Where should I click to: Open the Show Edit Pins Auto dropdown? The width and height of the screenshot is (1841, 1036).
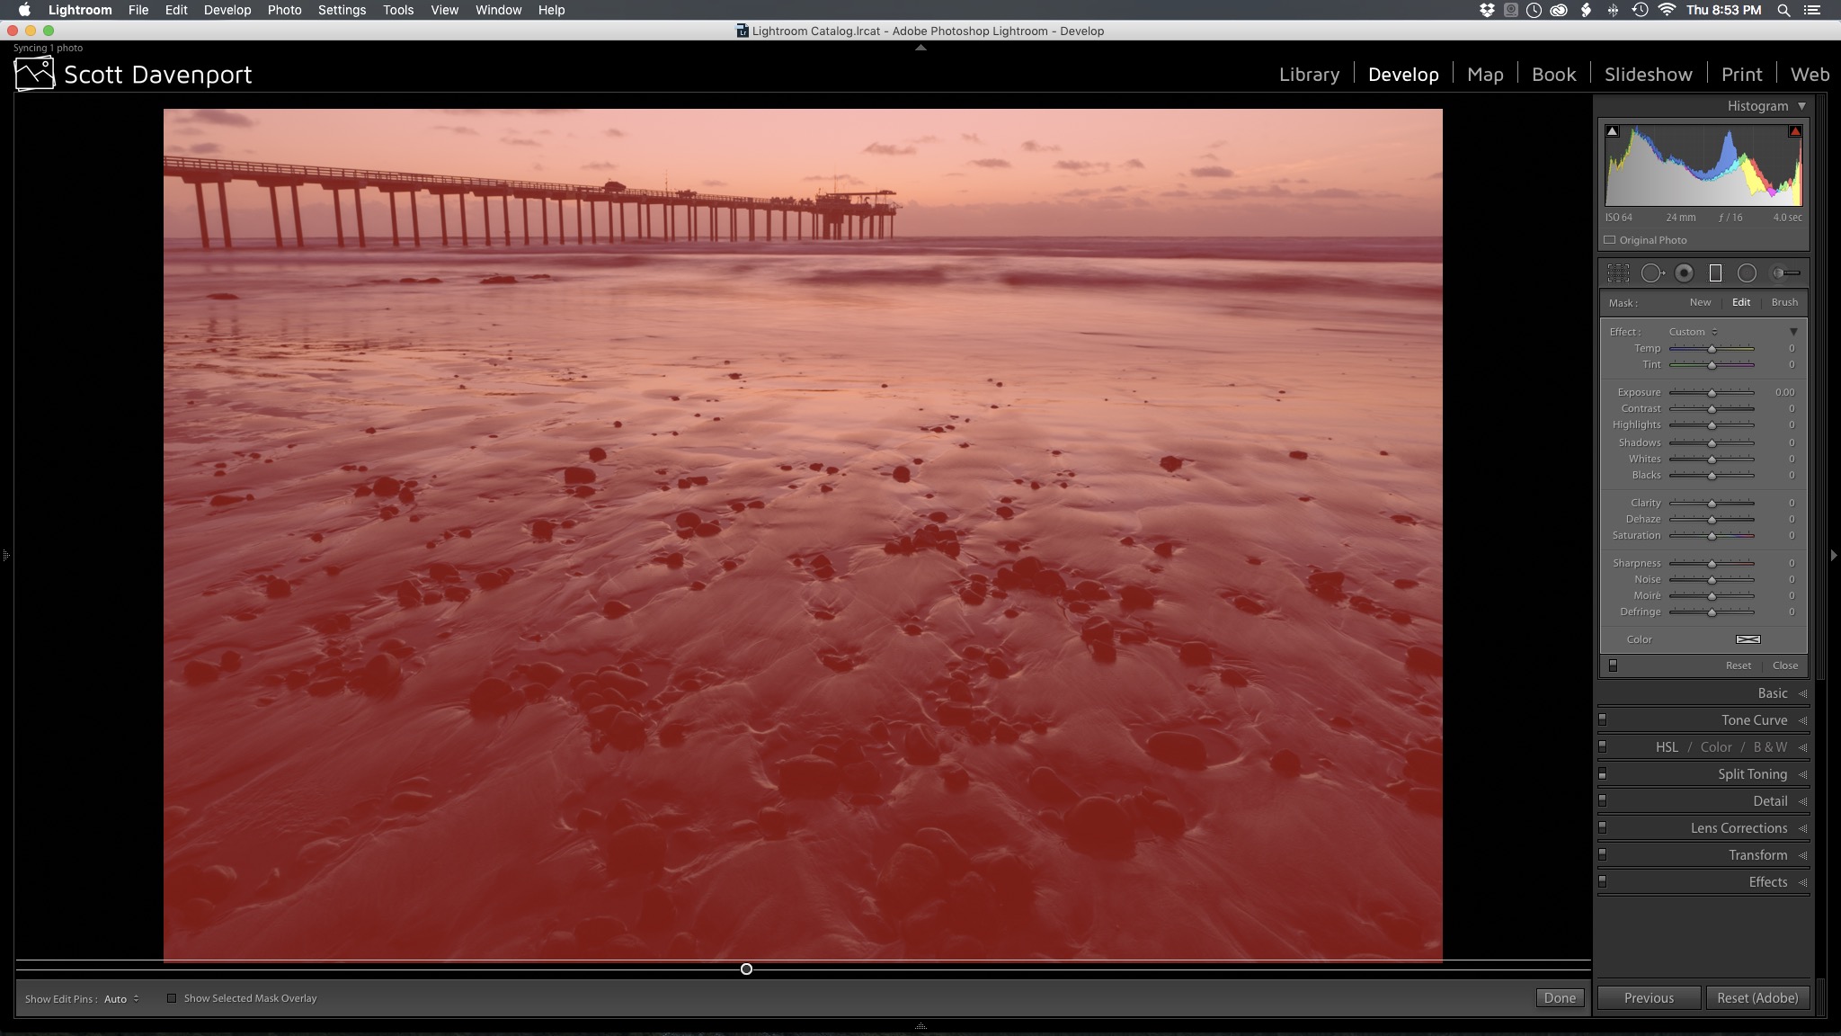[x=121, y=999]
